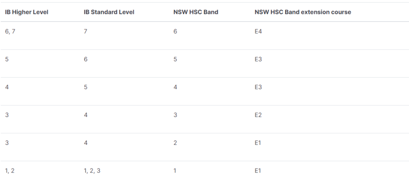The image size is (409, 182).
Task: Select the "1, 2, 3" IB Standard Level cell
Action: pyautogui.click(x=92, y=171)
